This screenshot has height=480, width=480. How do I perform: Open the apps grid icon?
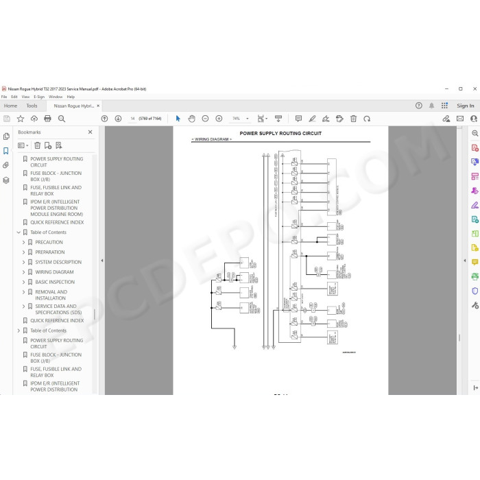pyautogui.click(x=444, y=106)
